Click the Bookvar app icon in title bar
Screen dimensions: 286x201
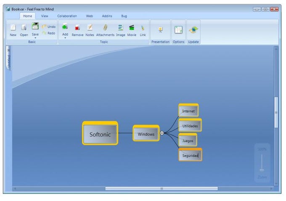click(x=8, y=9)
